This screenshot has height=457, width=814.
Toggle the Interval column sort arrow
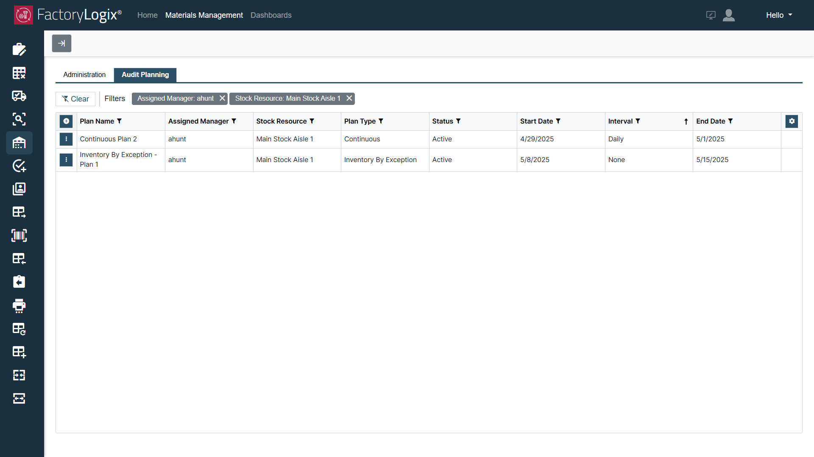(686, 121)
